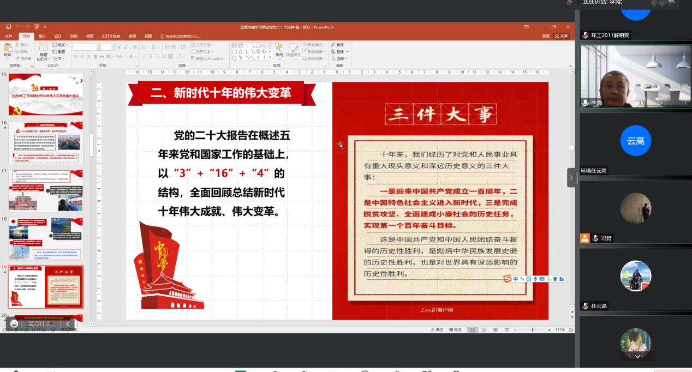Click the New Slide icon
The image size is (692, 372).
[43, 49]
